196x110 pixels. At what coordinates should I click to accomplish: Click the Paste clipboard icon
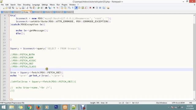[x=34, y=8]
